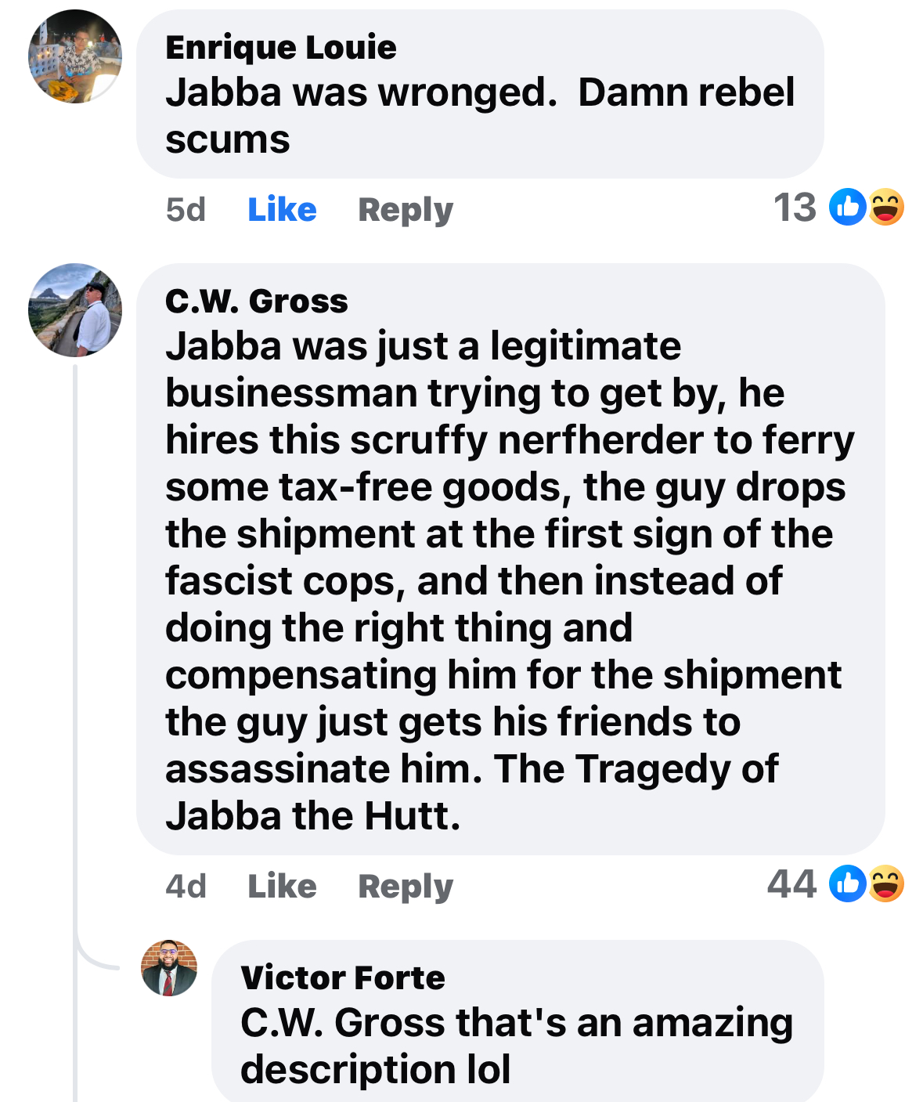This screenshot has height=1102, width=923.
Task: View the 13 reactions count
Action: (795, 208)
